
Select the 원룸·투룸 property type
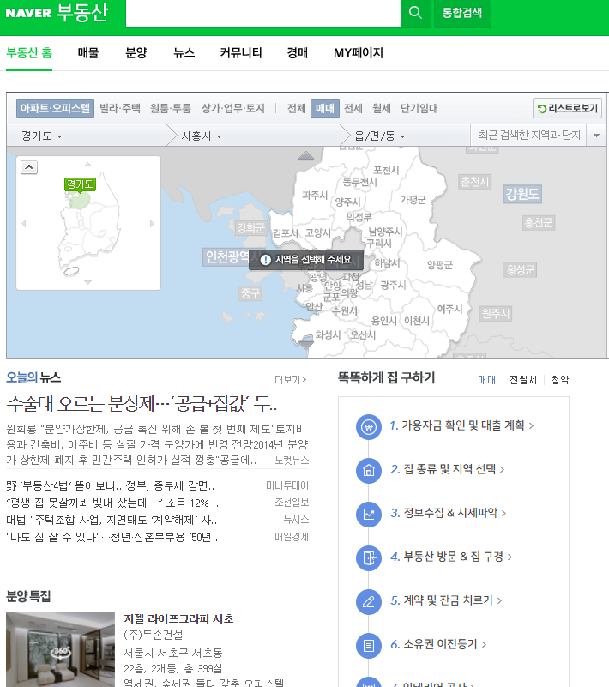tap(171, 108)
